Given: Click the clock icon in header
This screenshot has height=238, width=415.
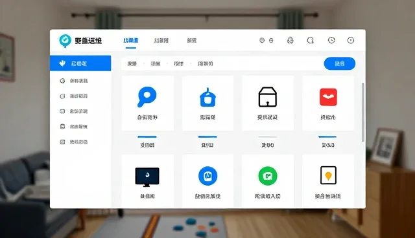Looking at the screenshot, I should point(331,40).
